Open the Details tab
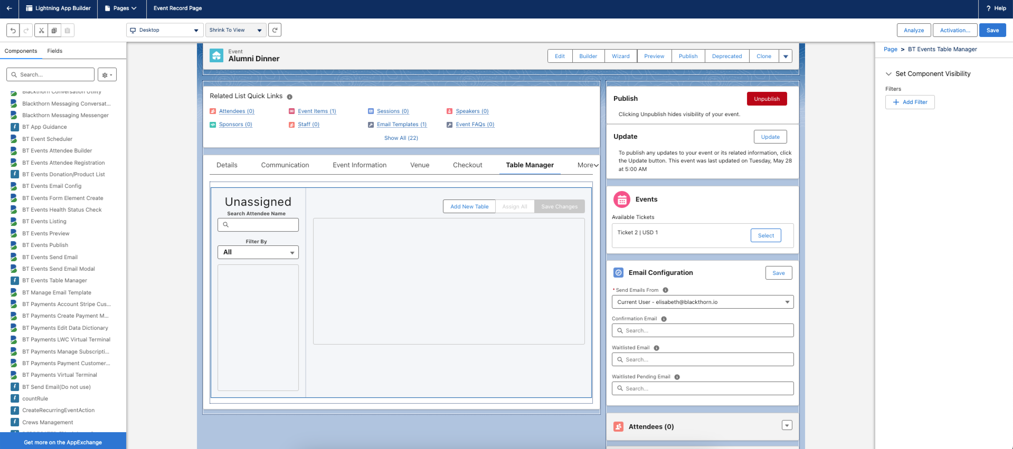Screen dimensions: 1013x449 (x=227, y=165)
